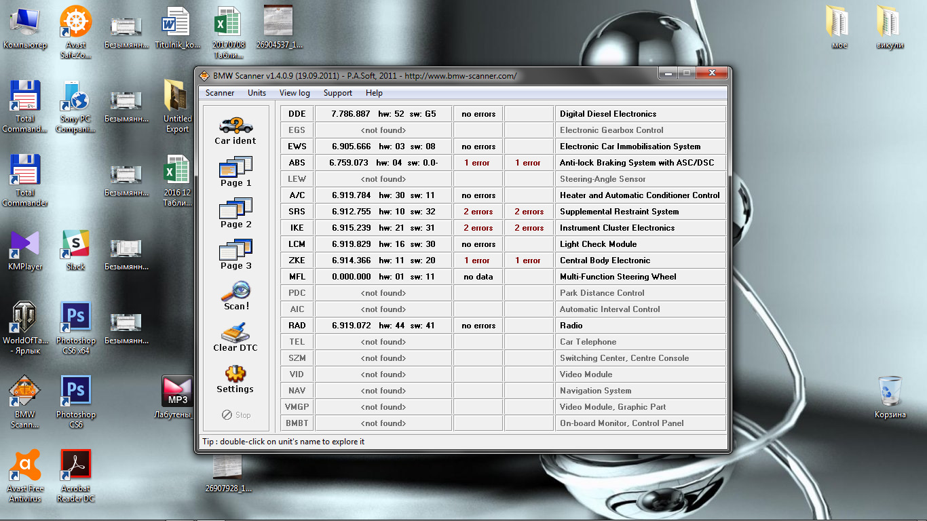Select the ZKE unit cell

[x=297, y=260]
